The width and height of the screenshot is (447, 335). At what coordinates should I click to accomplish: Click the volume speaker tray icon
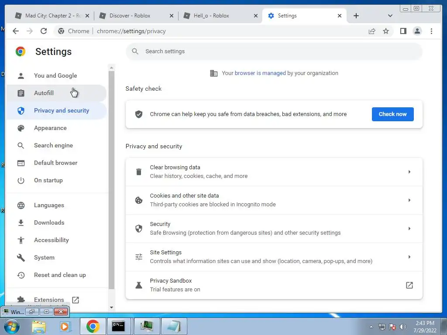click(x=403, y=327)
